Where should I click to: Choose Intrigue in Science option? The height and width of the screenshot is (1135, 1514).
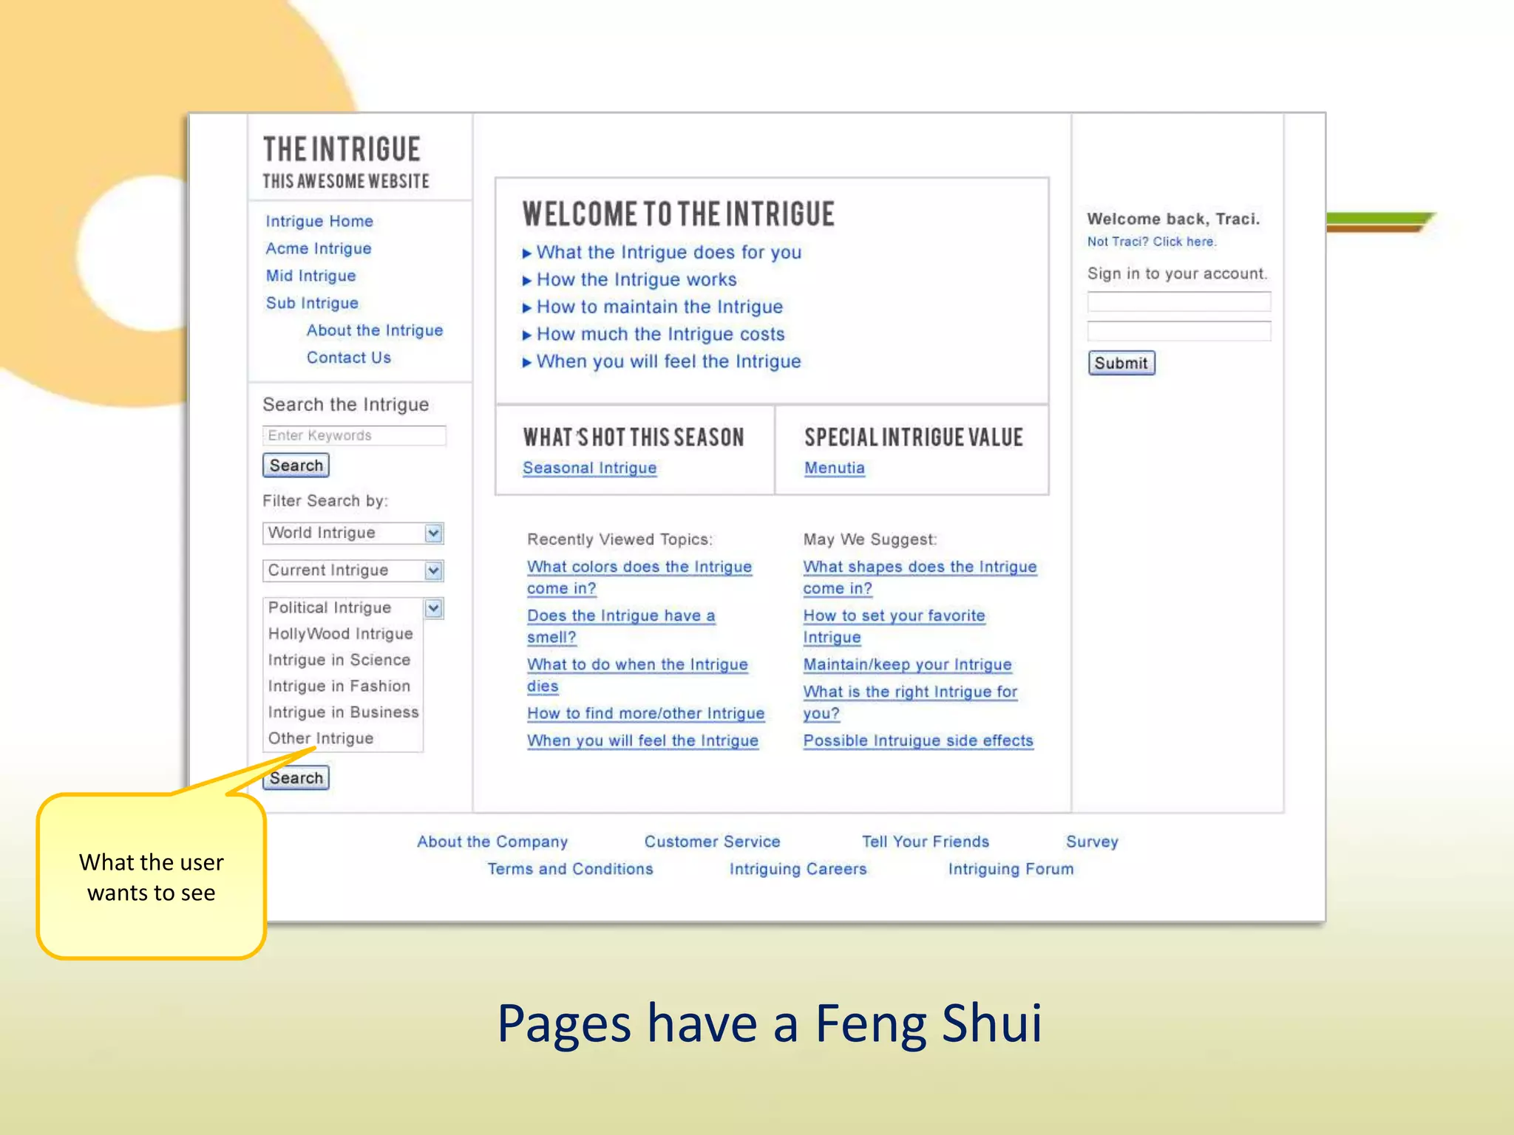[x=339, y=660]
